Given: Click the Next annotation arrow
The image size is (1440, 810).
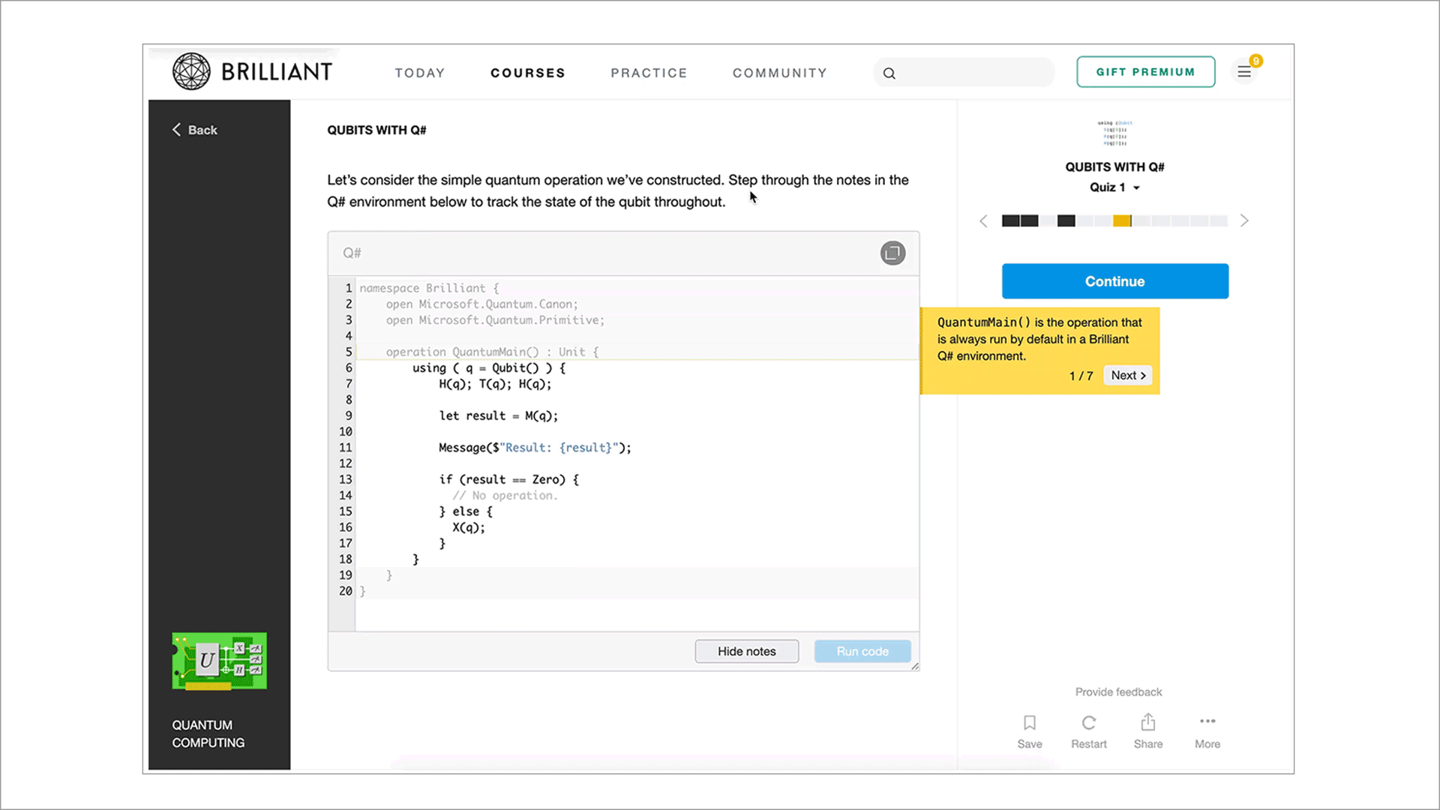Looking at the screenshot, I should (x=1127, y=375).
